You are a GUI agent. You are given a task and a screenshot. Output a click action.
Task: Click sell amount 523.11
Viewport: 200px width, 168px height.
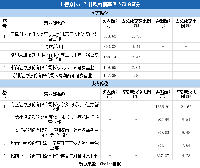coord(163,145)
